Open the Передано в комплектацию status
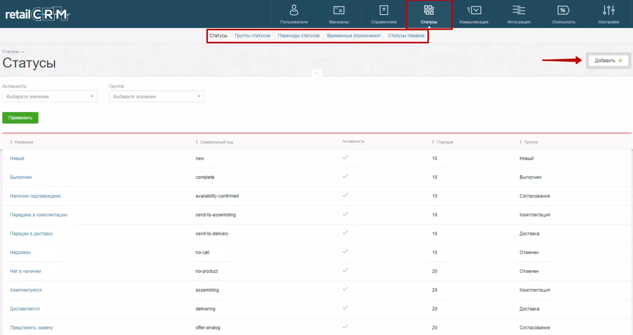The image size is (633, 335). [x=38, y=215]
